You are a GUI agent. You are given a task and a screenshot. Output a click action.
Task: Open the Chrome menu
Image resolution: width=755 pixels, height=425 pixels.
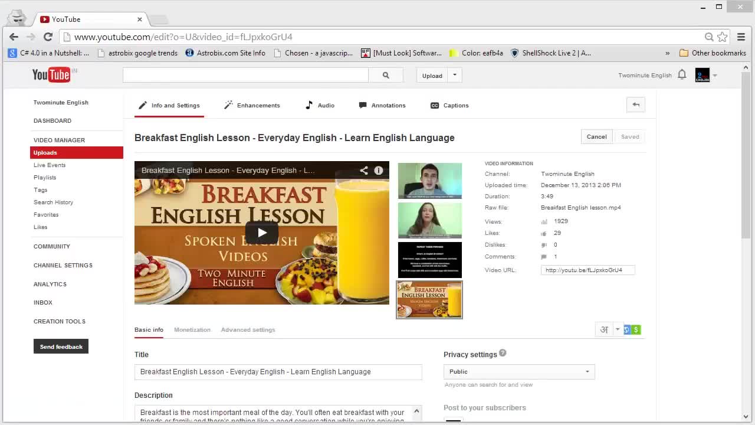click(741, 37)
